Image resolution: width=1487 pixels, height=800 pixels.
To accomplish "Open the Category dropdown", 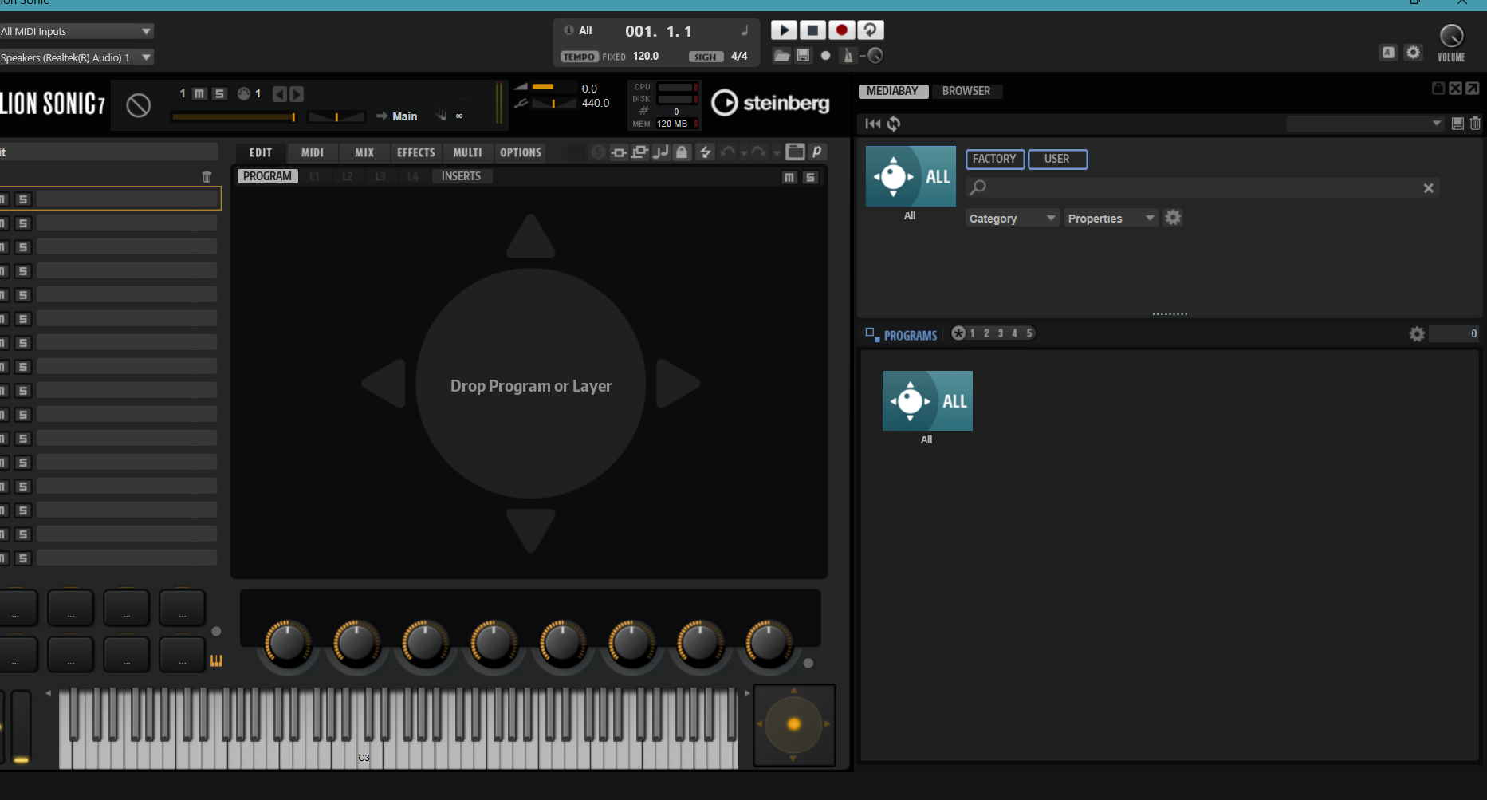I will [1012, 218].
